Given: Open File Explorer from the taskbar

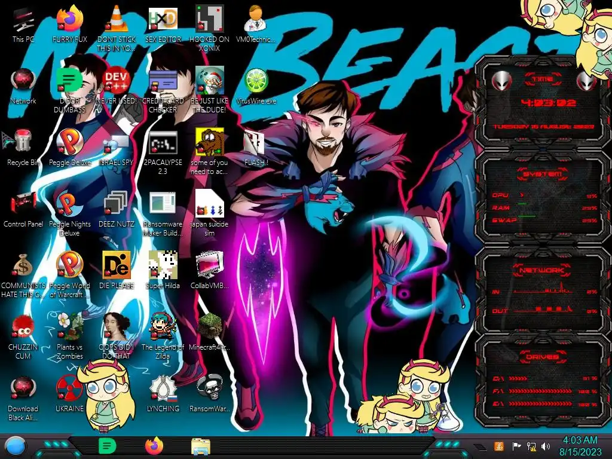Looking at the screenshot, I should coord(201,447).
